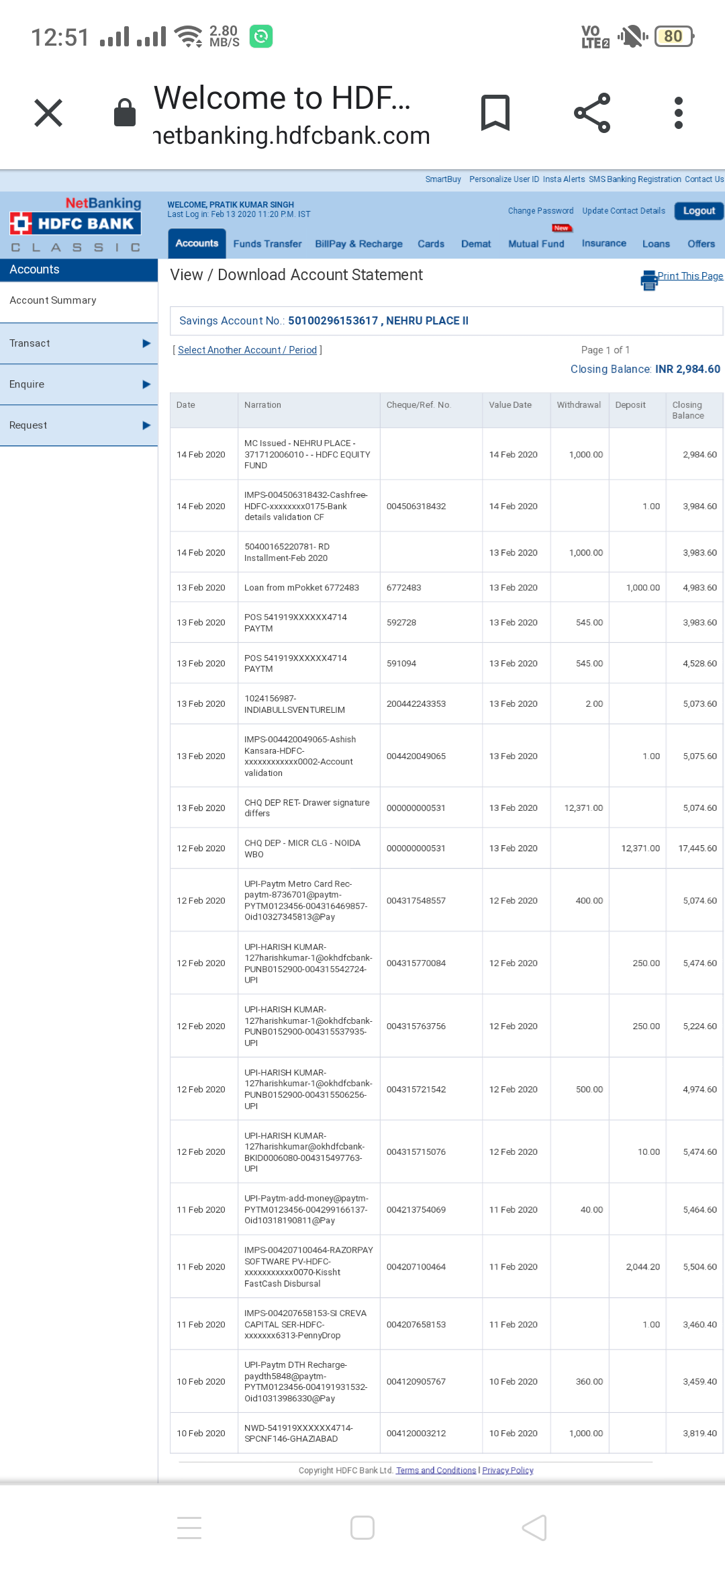Tap the browser URL netbanking.hdfcbank.com
Image resolution: width=725 pixels, height=1572 pixels.
coord(291,136)
